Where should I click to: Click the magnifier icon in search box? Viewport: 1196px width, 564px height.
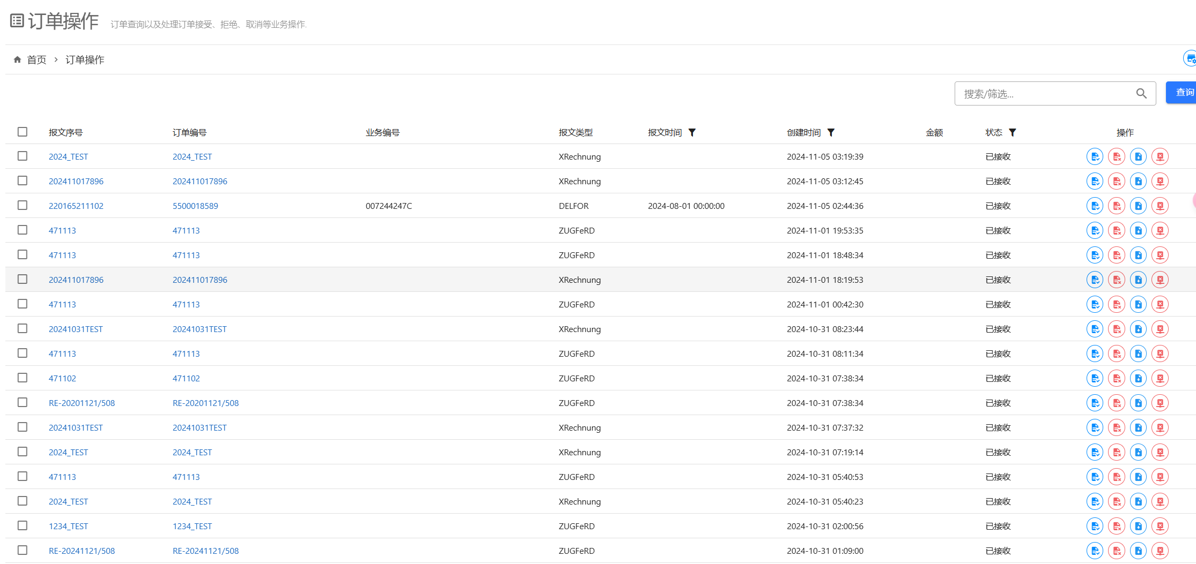(1141, 94)
